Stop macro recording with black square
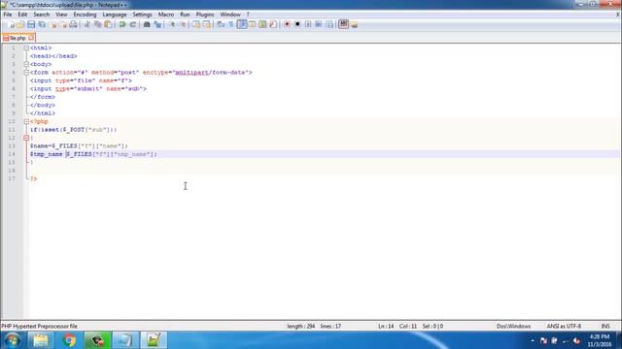The height and width of the screenshot is (349, 622). [297, 24]
